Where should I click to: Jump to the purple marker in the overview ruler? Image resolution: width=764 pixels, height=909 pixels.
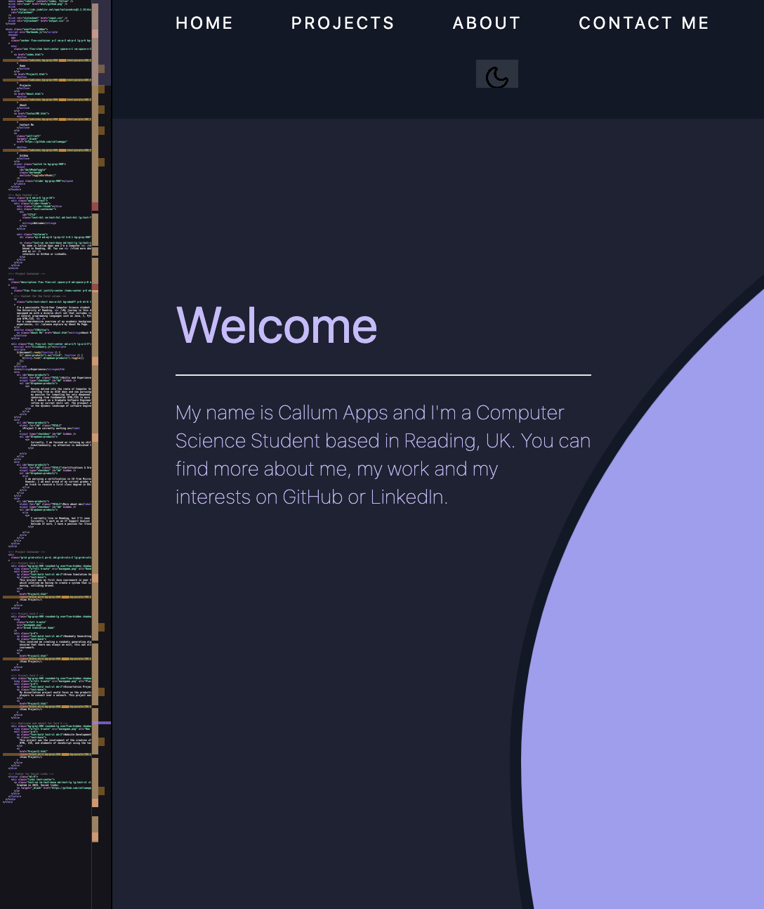tap(102, 722)
